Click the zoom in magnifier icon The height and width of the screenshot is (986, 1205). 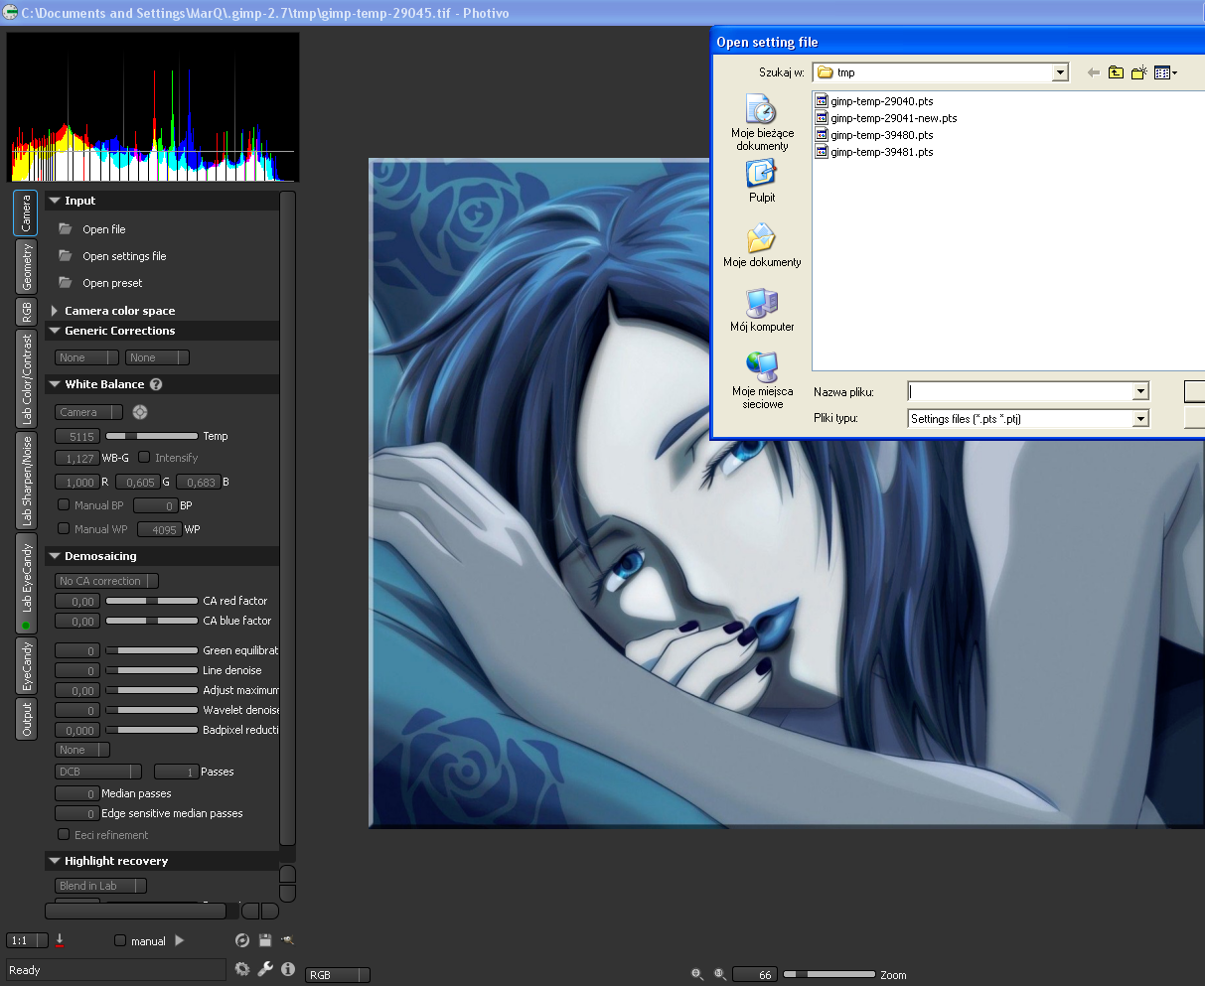coord(720,975)
